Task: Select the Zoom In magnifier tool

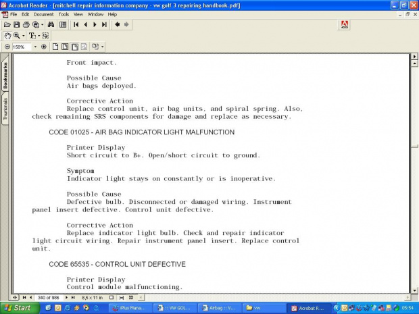Action: click(17, 36)
